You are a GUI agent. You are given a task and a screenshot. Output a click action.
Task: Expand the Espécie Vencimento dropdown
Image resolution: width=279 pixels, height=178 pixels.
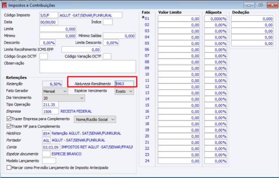tap(124, 91)
